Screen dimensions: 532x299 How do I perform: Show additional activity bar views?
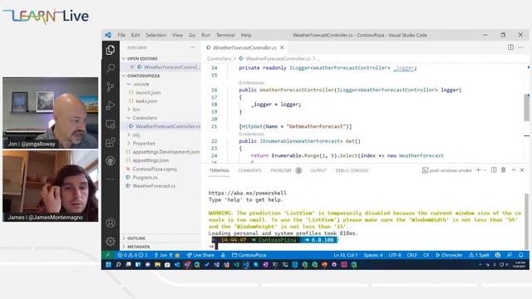(111, 179)
